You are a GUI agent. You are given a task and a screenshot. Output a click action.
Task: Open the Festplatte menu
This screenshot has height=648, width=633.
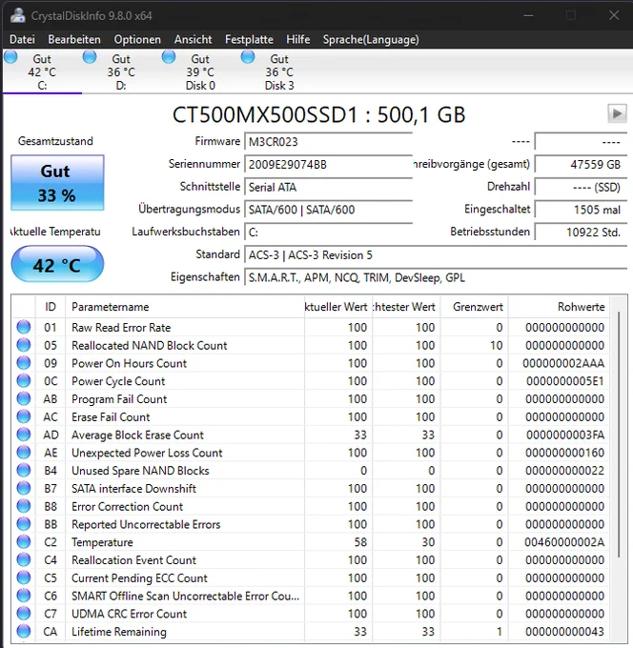(249, 40)
